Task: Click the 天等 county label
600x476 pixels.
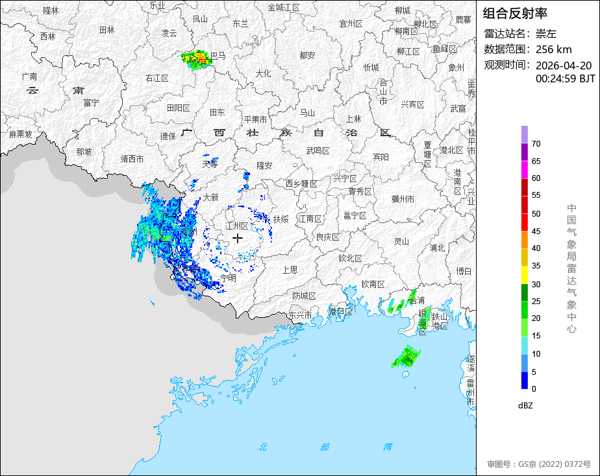Action: [x=210, y=164]
